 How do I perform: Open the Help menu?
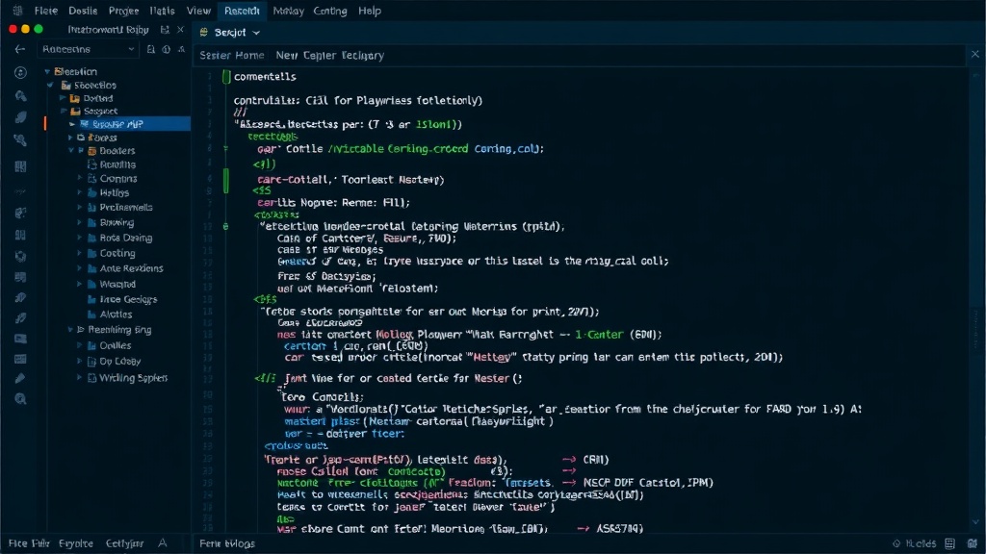[x=370, y=11]
